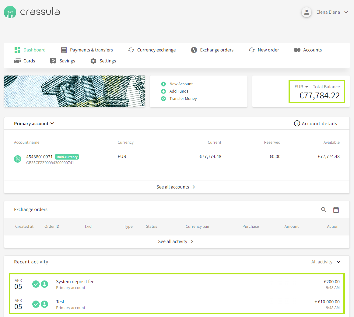
Task: Open the System deposit fee transaction
Action: 75,282
